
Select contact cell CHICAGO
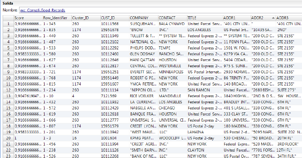(x=173, y=108)
